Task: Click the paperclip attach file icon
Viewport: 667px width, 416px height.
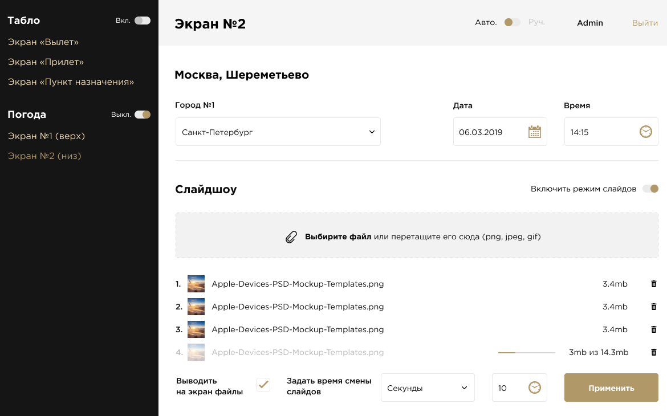Action: pos(291,237)
